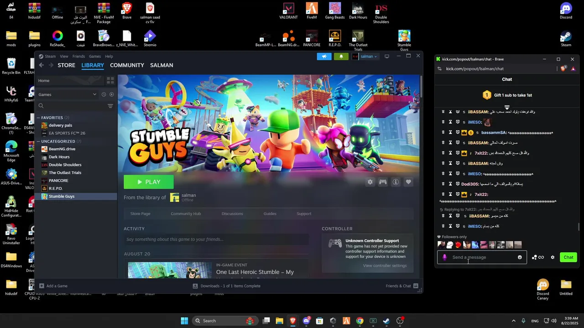Timeout Dodi305 using hourglass icon
The image size is (584, 328).
(450, 184)
